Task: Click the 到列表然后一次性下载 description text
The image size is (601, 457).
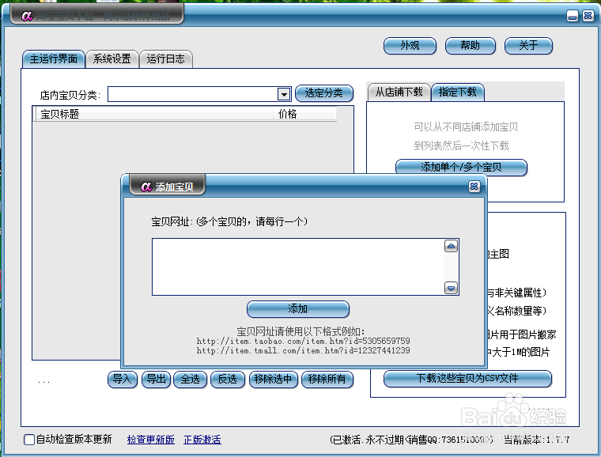Action: point(461,145)
